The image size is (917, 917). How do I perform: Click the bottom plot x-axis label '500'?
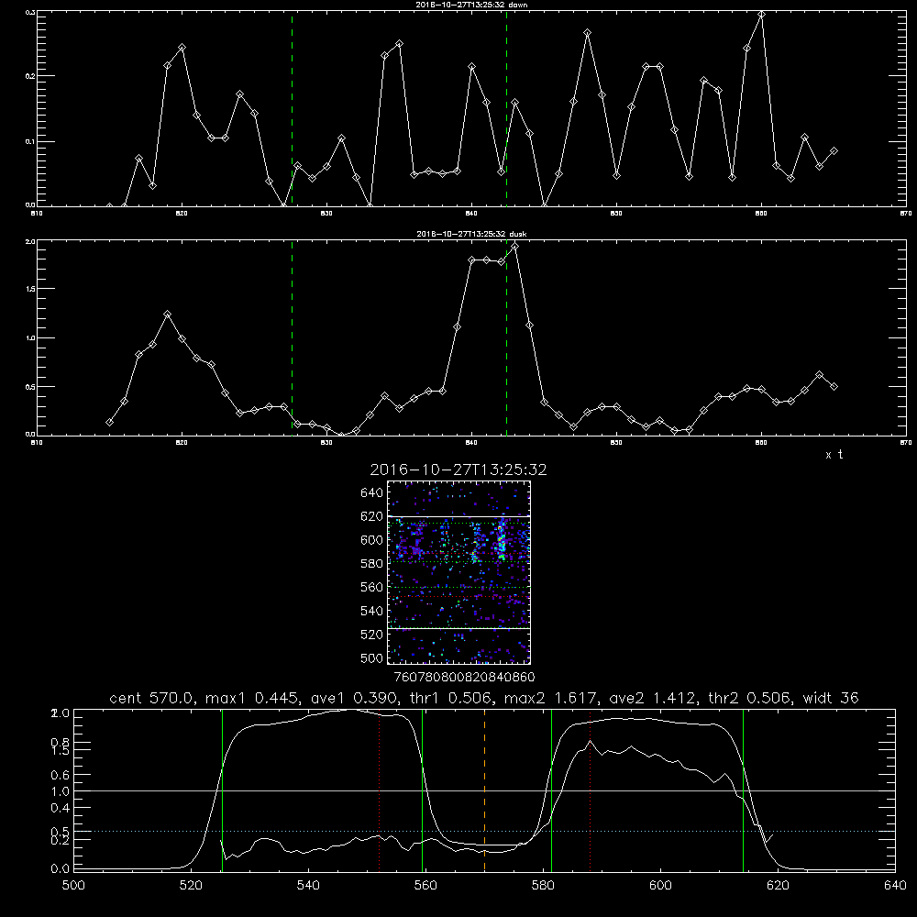pos(73,886)
